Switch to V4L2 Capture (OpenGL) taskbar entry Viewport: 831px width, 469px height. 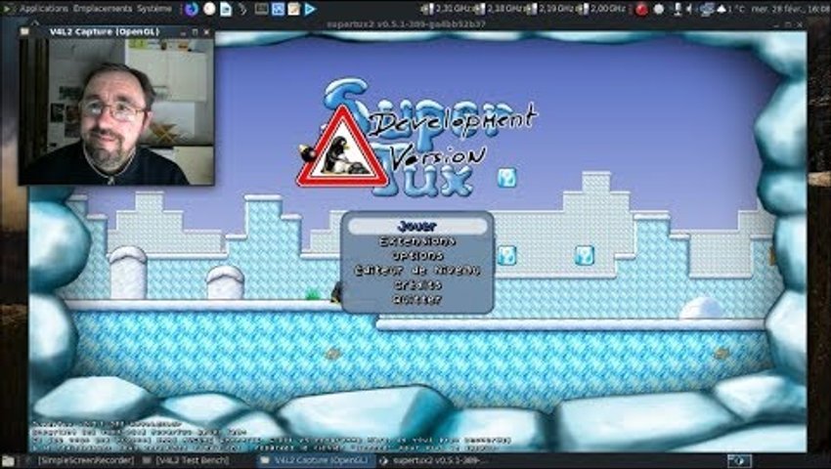(316, 460)
